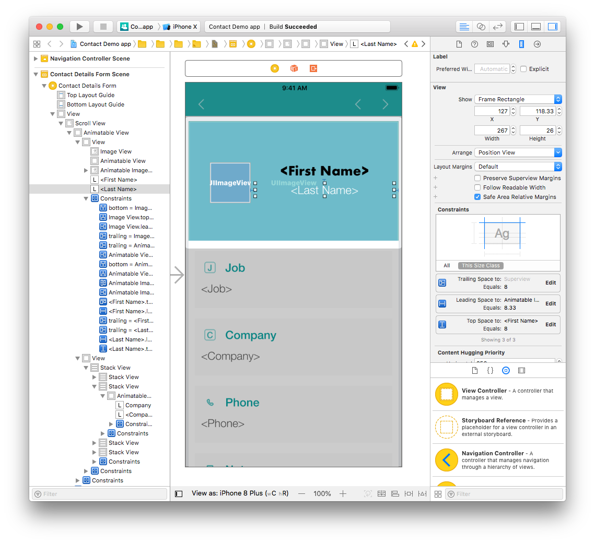Click the Width value field
595x543 pixels.
pyautogui.click(x=492, y=131)
